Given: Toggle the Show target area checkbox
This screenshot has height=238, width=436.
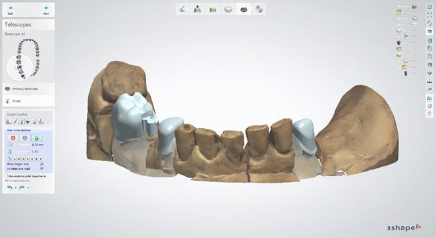Looking at the screenshot, I should pos(42,164).
